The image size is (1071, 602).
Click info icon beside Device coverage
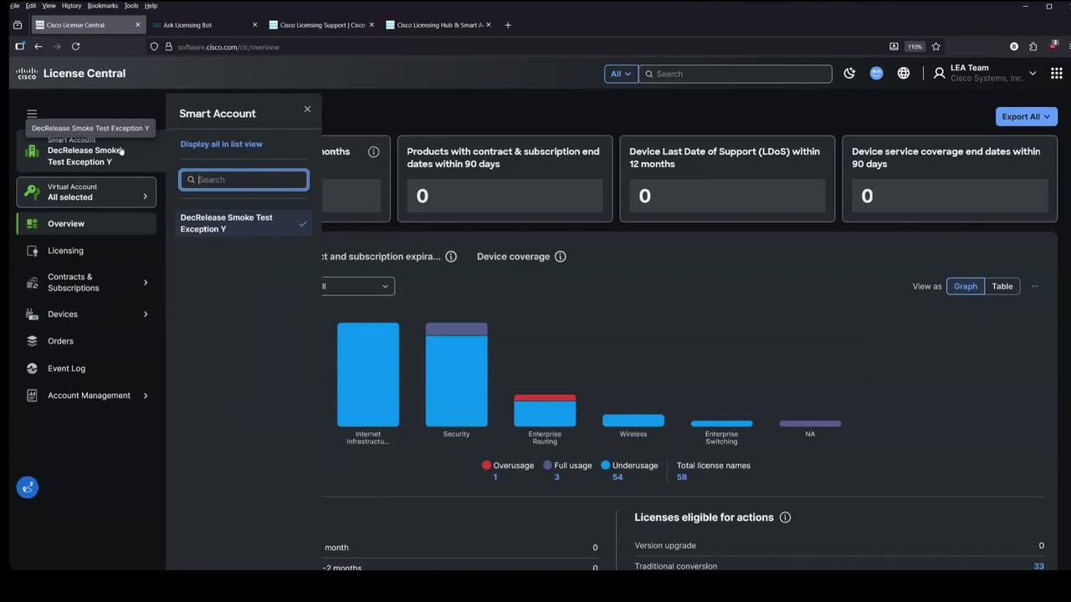pos(561,257)
